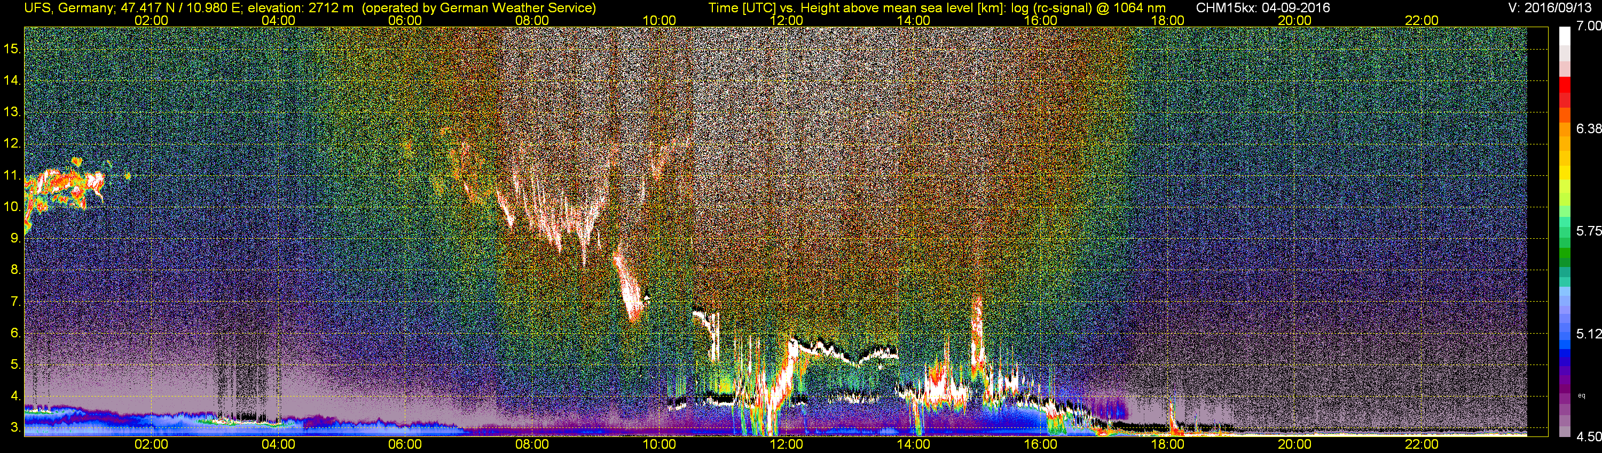The image size is (1602, 453).
Task: Click the 12:00 label on the bottom time axis
Action: [786, 444]
